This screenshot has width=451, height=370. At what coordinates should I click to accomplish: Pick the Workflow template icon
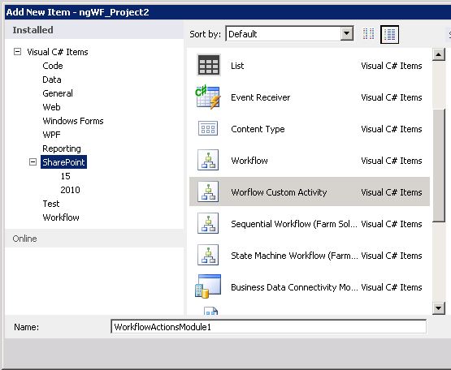click(208, 160)
